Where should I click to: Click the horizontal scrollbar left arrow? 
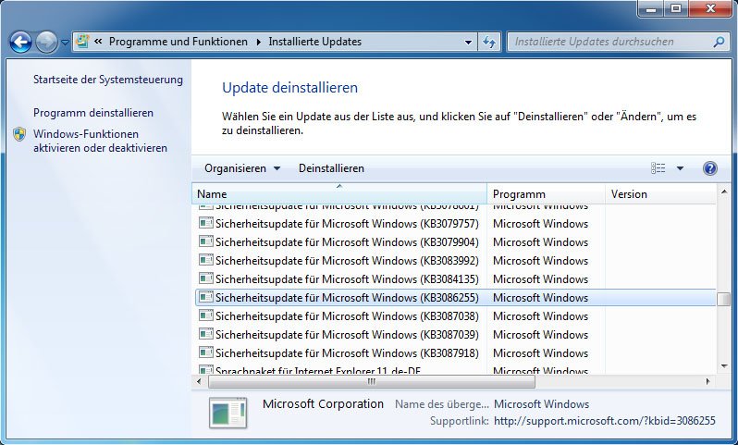(x=199, y=381)
